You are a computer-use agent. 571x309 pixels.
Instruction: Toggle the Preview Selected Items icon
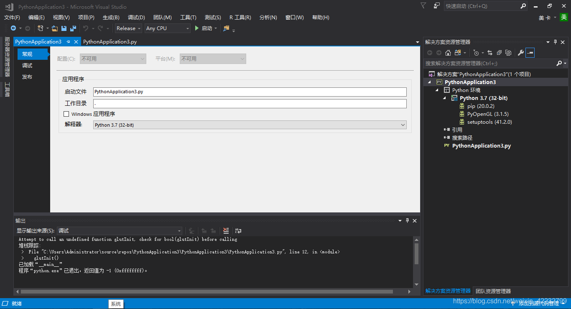click(x=530, y=53)
